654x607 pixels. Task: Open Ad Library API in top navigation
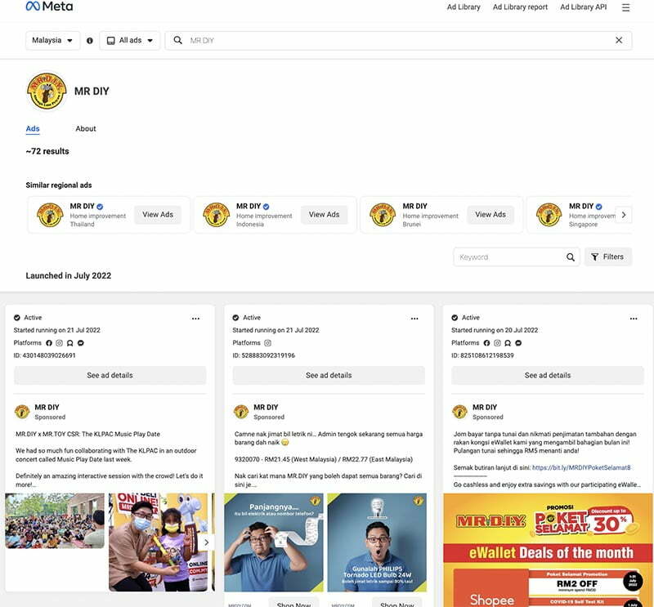coord(584,7)
